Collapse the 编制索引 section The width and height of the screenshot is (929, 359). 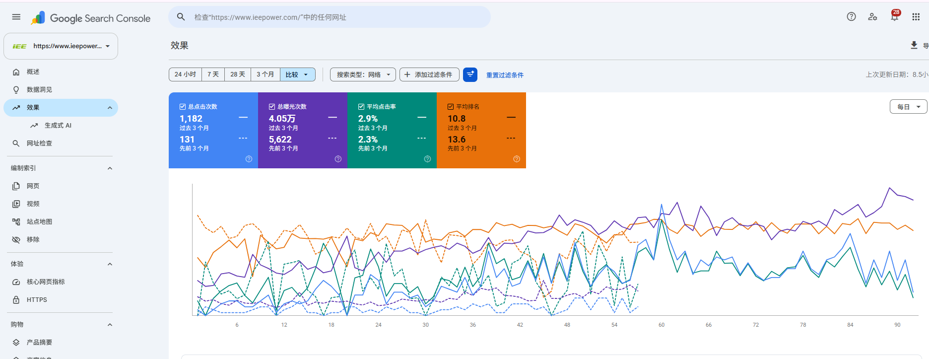pyautogui.click(x=110, y=168)
